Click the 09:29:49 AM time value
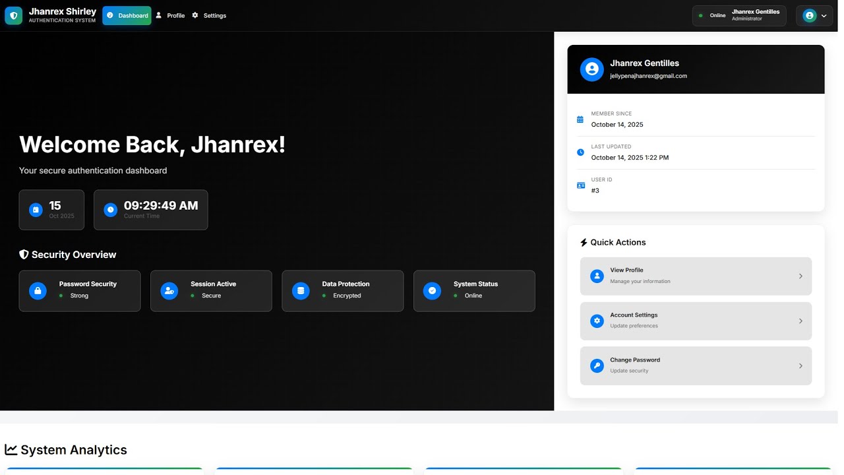The width and height of the screenshot is (844, 475). (x=161, y=205)
